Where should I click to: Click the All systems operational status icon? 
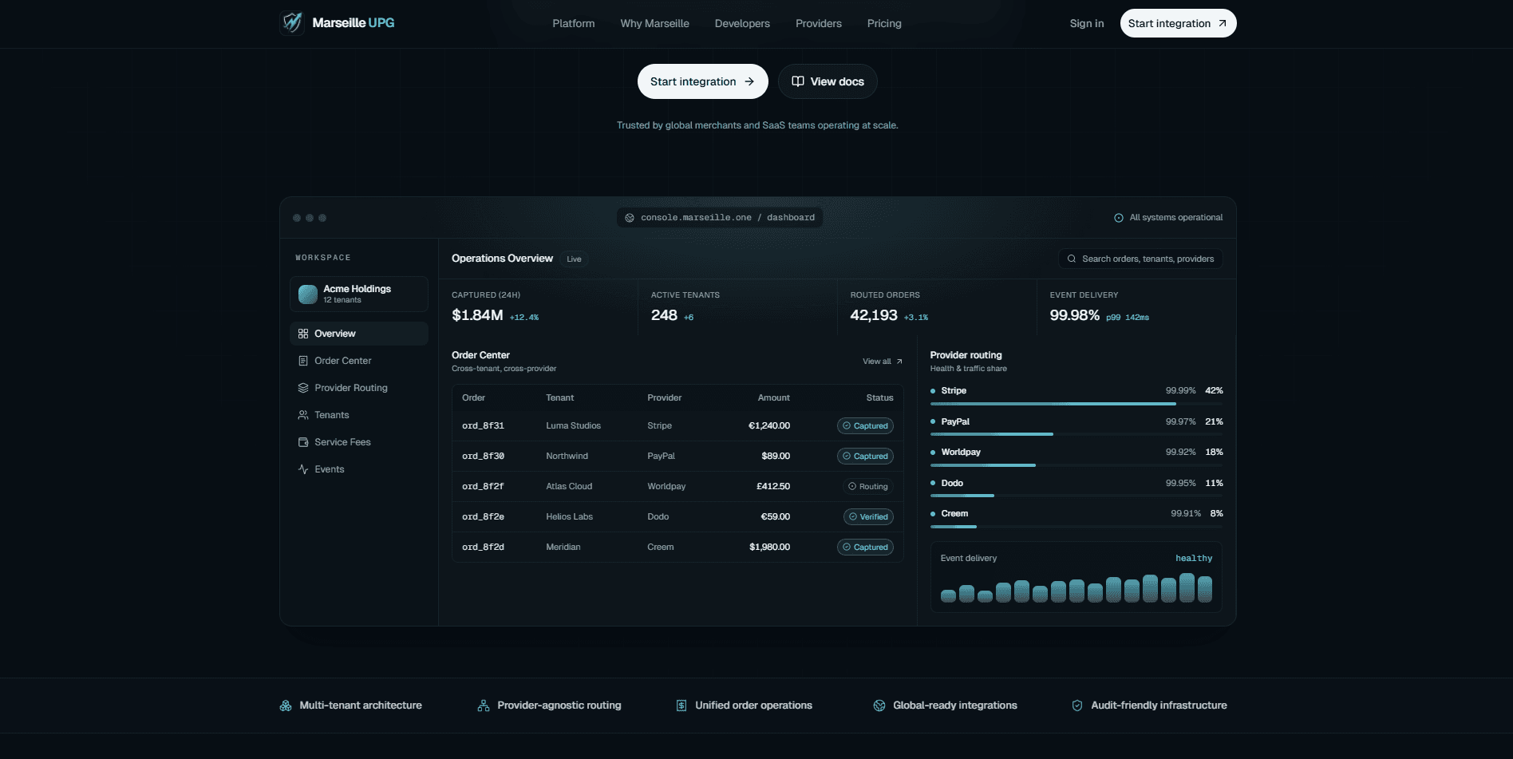(x=1119, y=218)
